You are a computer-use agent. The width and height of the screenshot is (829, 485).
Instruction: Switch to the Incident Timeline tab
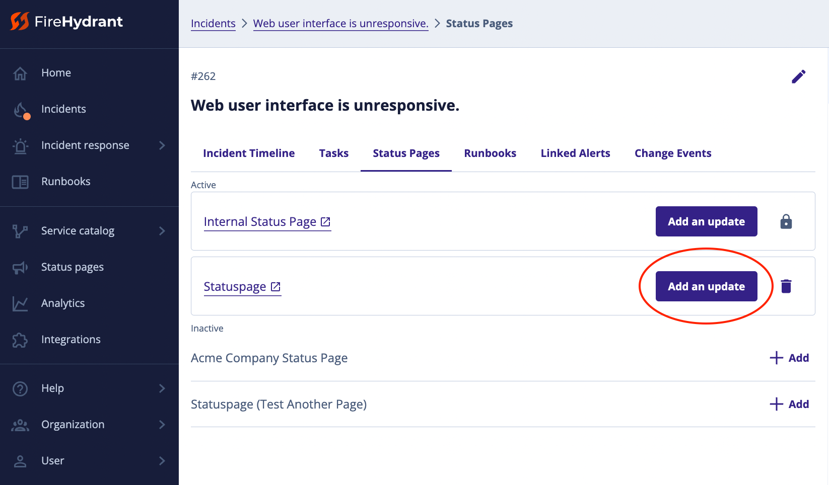(x=249, y=153)
